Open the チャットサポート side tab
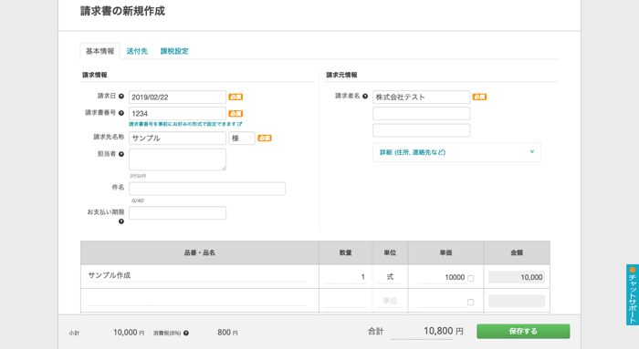The width and height of the screenshot is (639, 349). click(632, 295)
